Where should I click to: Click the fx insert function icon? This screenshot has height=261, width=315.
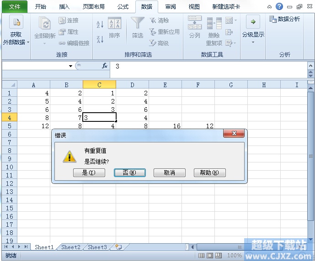pyautogui.click(x=105, y=66)
